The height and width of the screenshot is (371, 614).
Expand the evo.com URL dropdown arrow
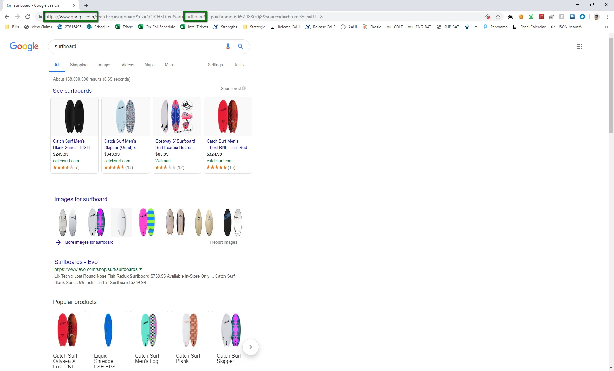pyautogui.click(x=141, y=269)
